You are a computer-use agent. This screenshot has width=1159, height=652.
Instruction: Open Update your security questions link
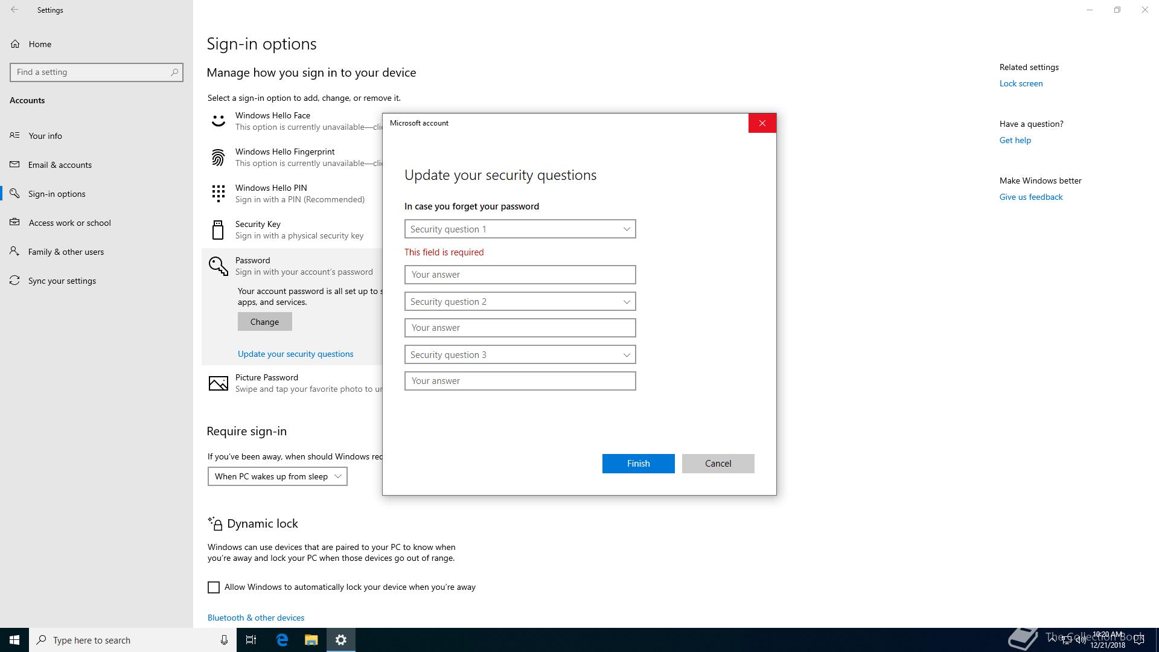click(295, 354)
